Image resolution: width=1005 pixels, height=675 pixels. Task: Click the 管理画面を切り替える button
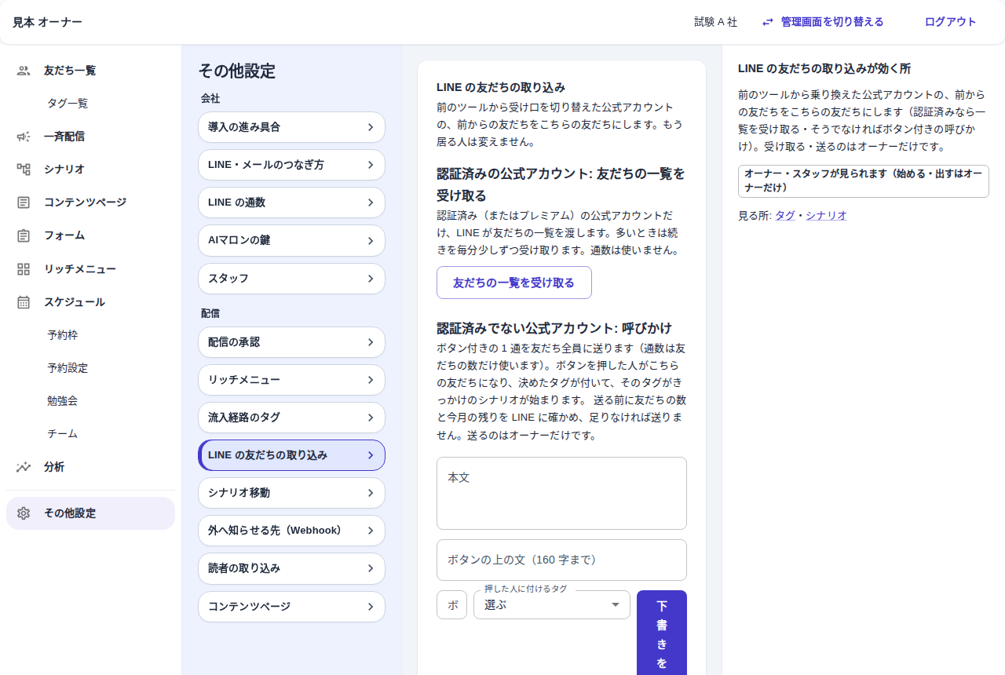coord(823,22)
